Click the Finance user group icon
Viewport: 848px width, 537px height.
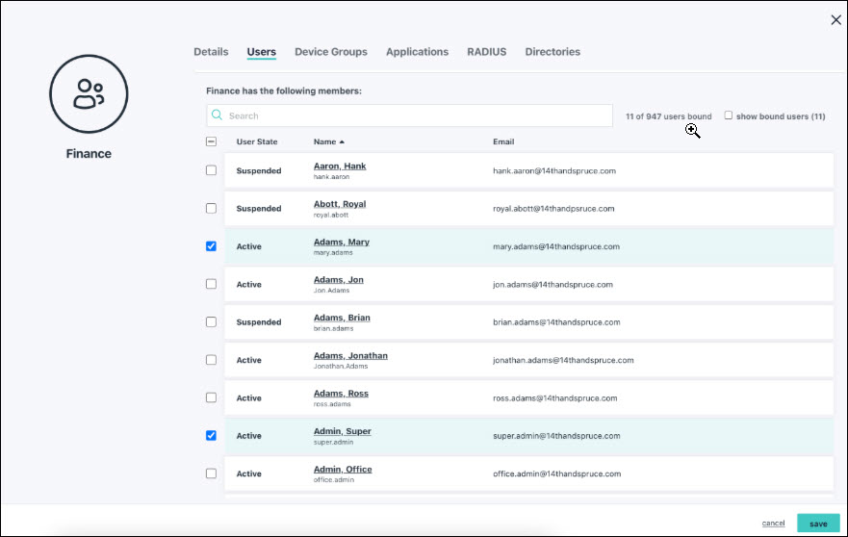pyautogui.click(x=89, y=93)
